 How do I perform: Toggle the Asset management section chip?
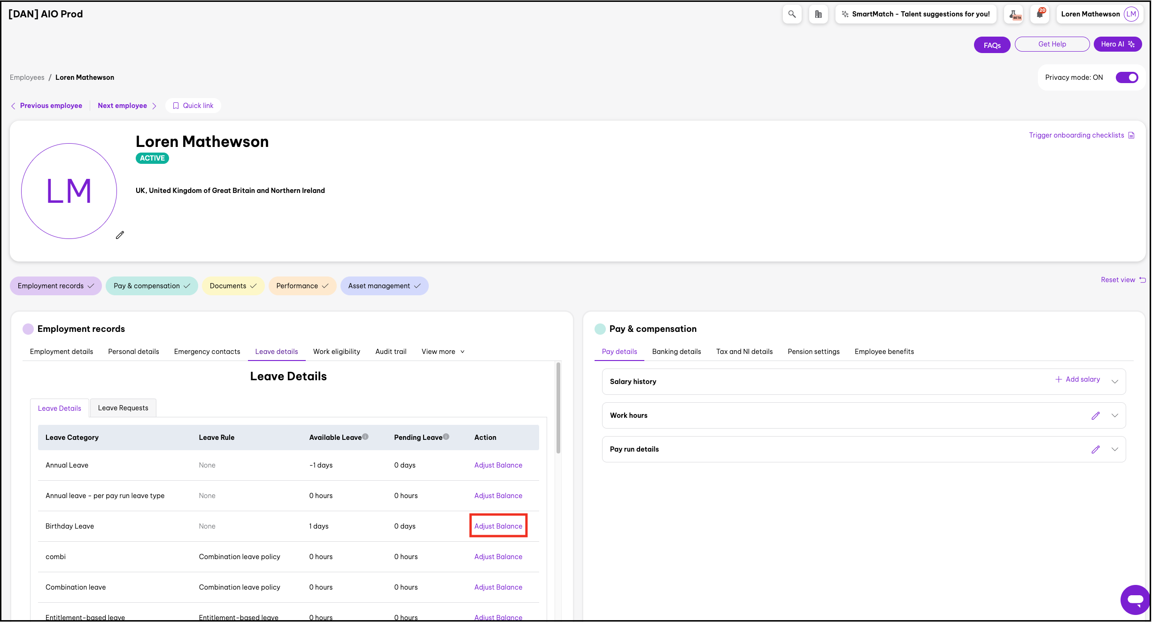(384, 286)
